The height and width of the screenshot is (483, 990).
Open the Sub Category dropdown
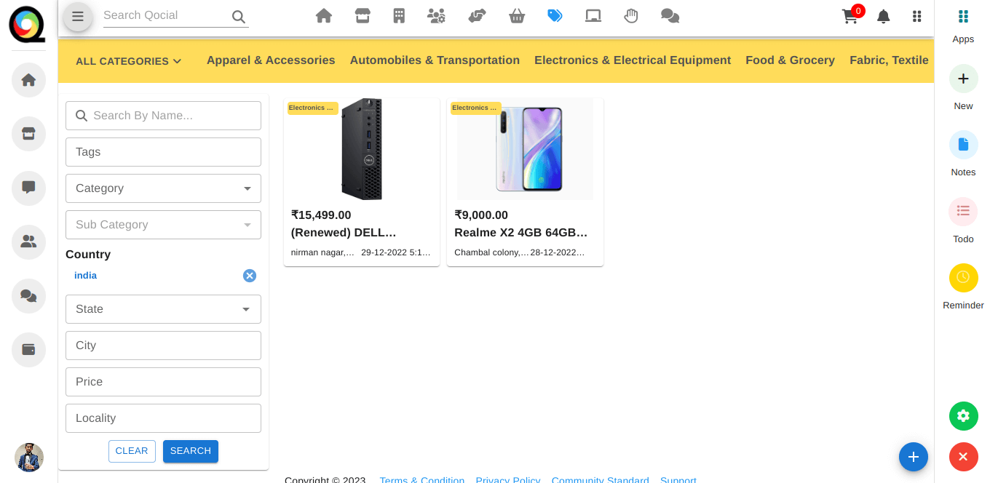pyautogui.click(x=163, y=225)
